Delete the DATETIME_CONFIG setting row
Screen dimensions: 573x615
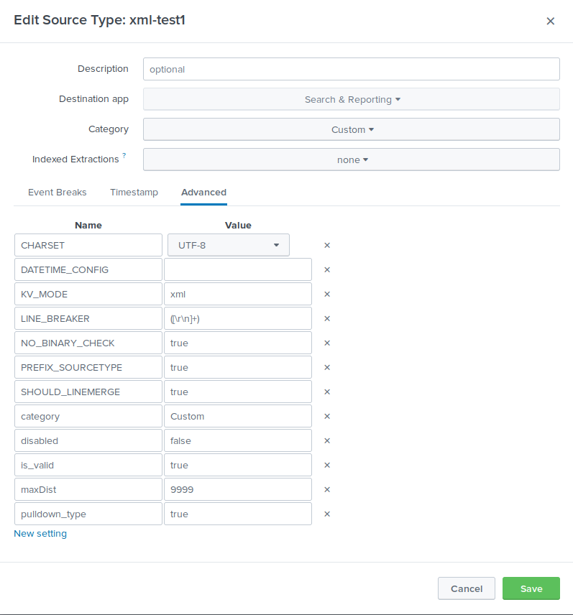(327, 269)
